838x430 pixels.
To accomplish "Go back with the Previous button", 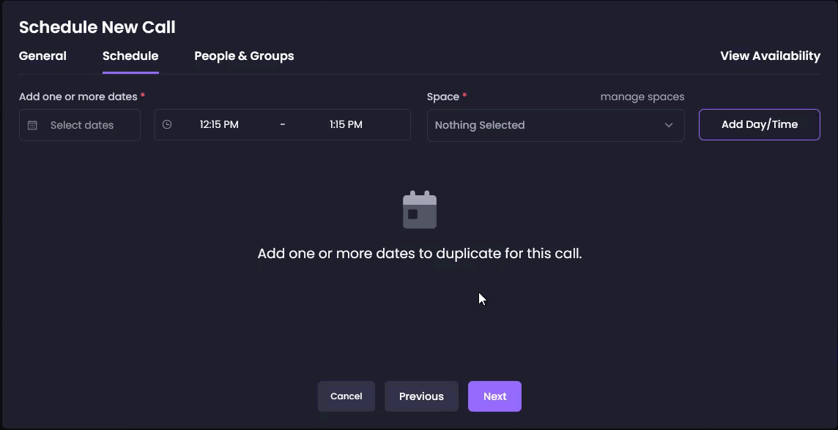I will tap(421, 396).
